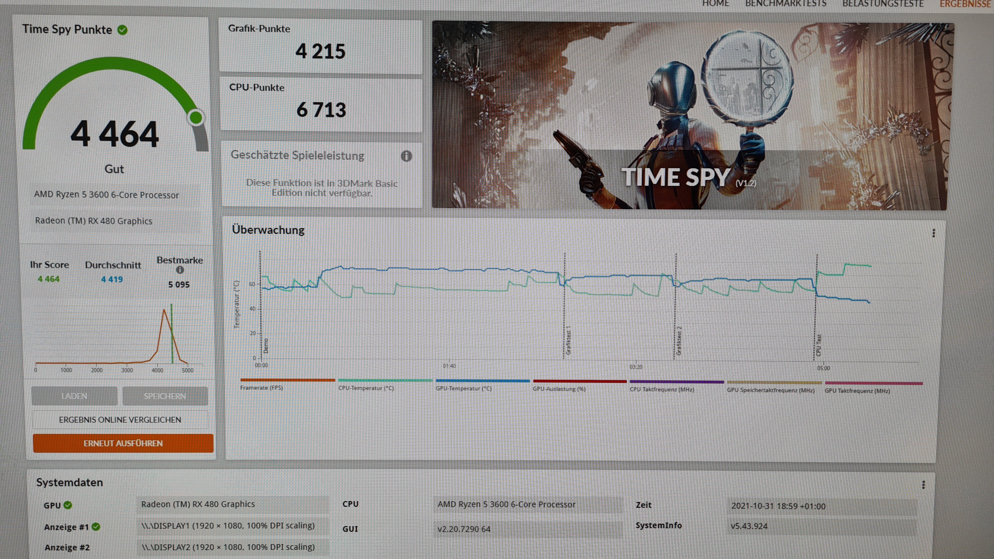
Task: Open Systemdaten panel three-dot menu
Action: click(923, 485)
